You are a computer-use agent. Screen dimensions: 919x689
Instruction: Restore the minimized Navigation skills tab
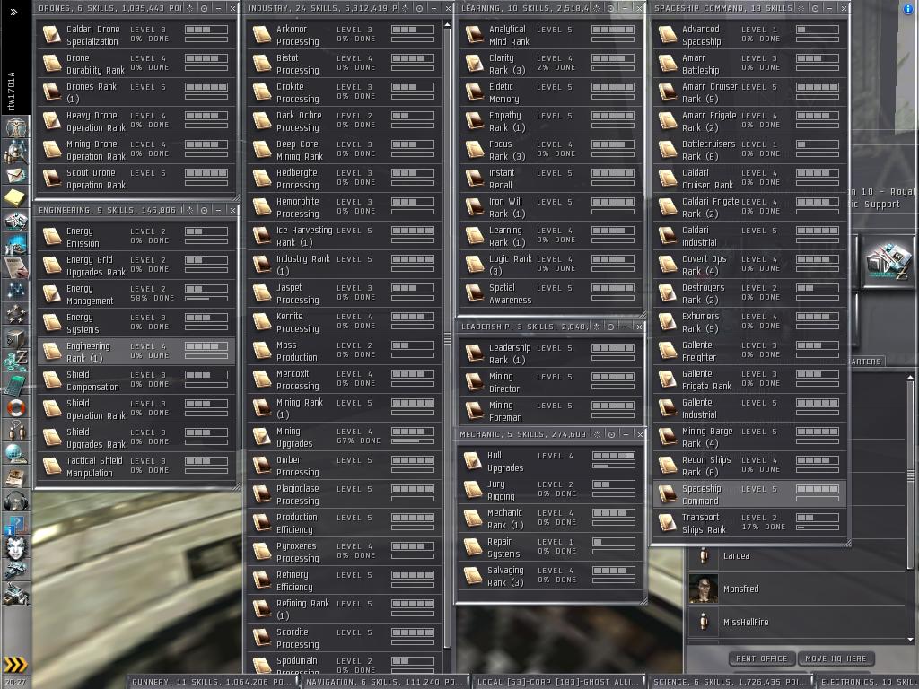tap(384, 682)
